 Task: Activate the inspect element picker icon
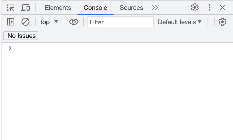click(11, 8)
